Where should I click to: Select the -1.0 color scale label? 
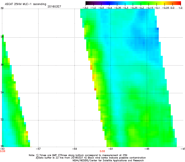click(x=93, y=8)
